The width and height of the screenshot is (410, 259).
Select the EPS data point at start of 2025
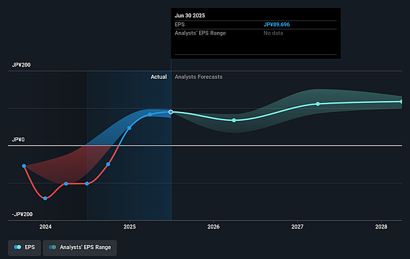pos(129,128)
